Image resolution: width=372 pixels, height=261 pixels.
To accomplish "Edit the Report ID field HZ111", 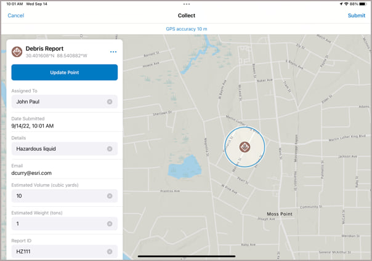I will click(65, 252).
